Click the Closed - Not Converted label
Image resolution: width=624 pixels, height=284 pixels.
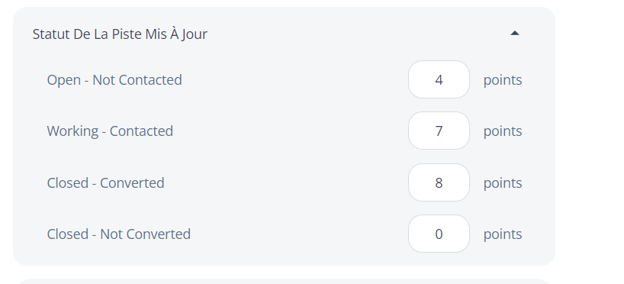[x=118, y=234]
